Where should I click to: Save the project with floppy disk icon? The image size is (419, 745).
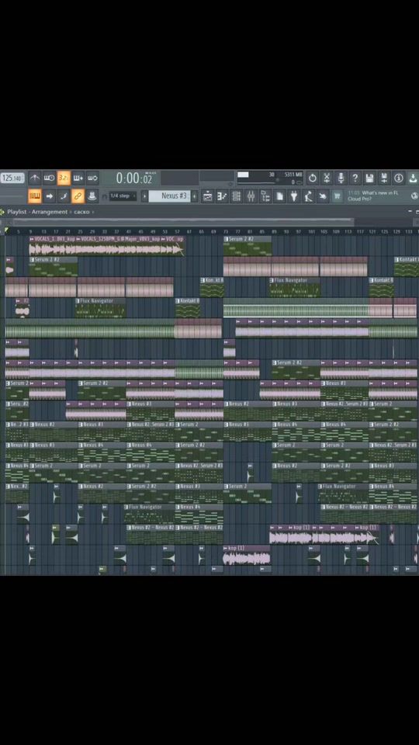click(369, 178)
